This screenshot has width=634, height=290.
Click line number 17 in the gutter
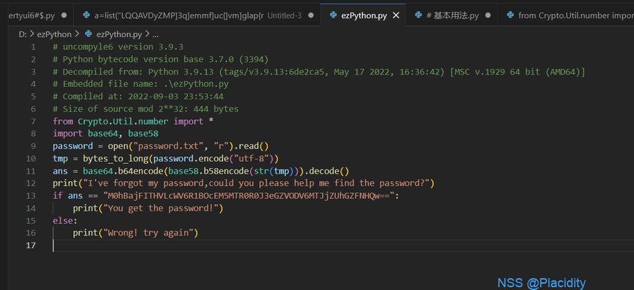[31, 245]
